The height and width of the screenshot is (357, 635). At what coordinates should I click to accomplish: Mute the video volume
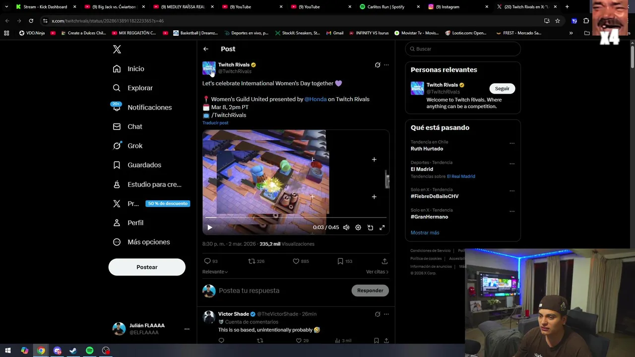tap(346, 228)
